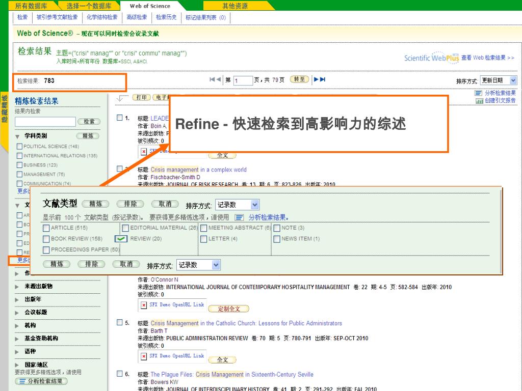Click the SFX icon under O'Connor N result
The width and height of the screenshot is (522, 391).
[143, 305]
